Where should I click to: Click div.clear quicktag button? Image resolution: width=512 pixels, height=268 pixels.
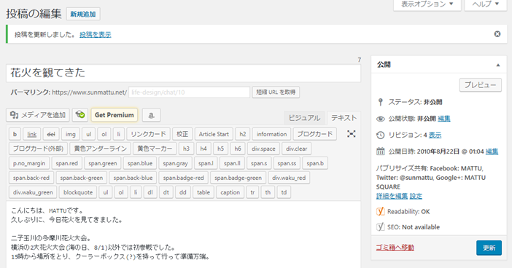pos(297,149)
